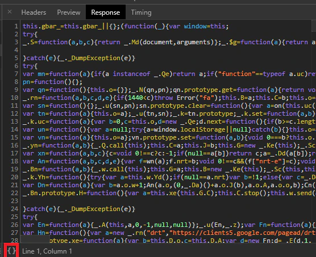The image size is (316, 257).
Task: Click line number 1 in the gutter
Action: click(16, 26)
